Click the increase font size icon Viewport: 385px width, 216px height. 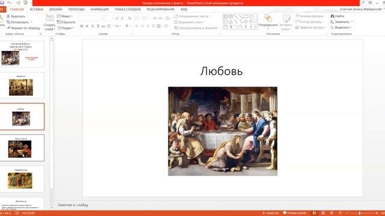[x=117, y=18]
